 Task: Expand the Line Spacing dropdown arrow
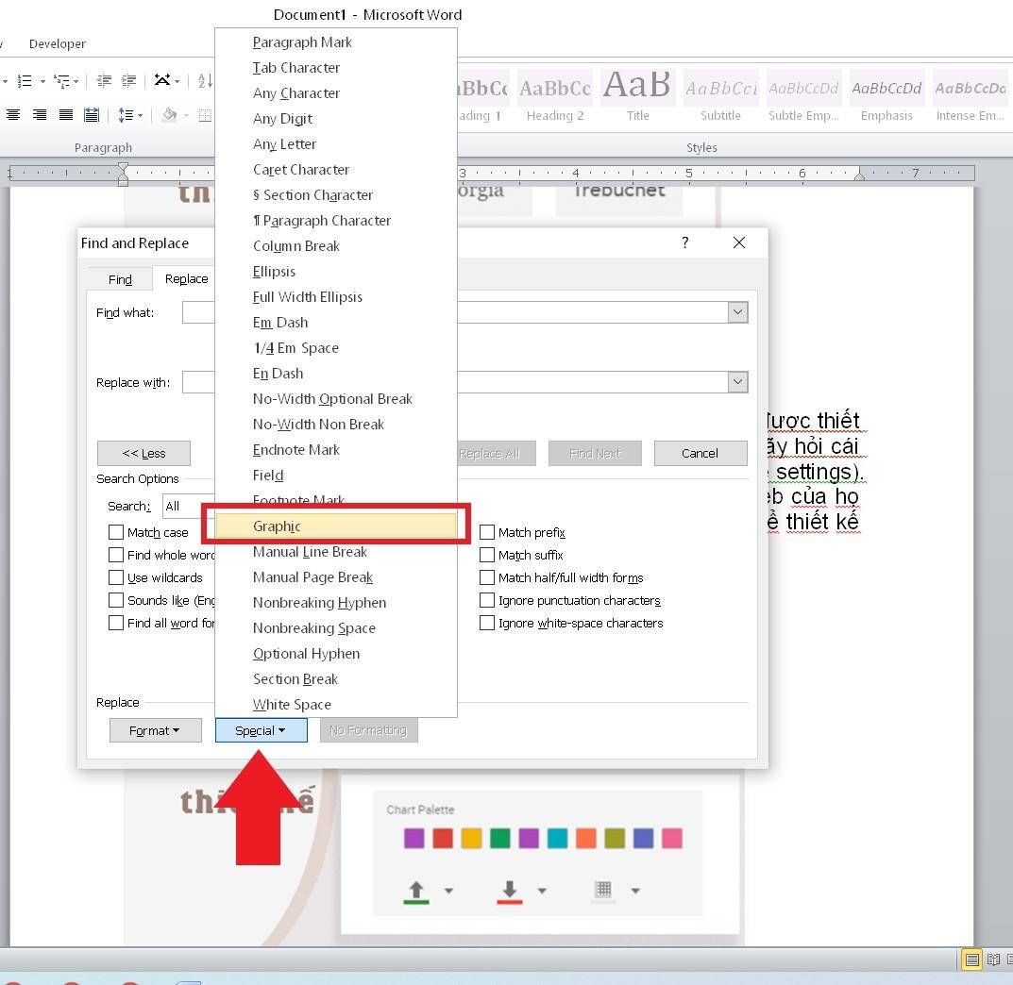click(140, 116)
